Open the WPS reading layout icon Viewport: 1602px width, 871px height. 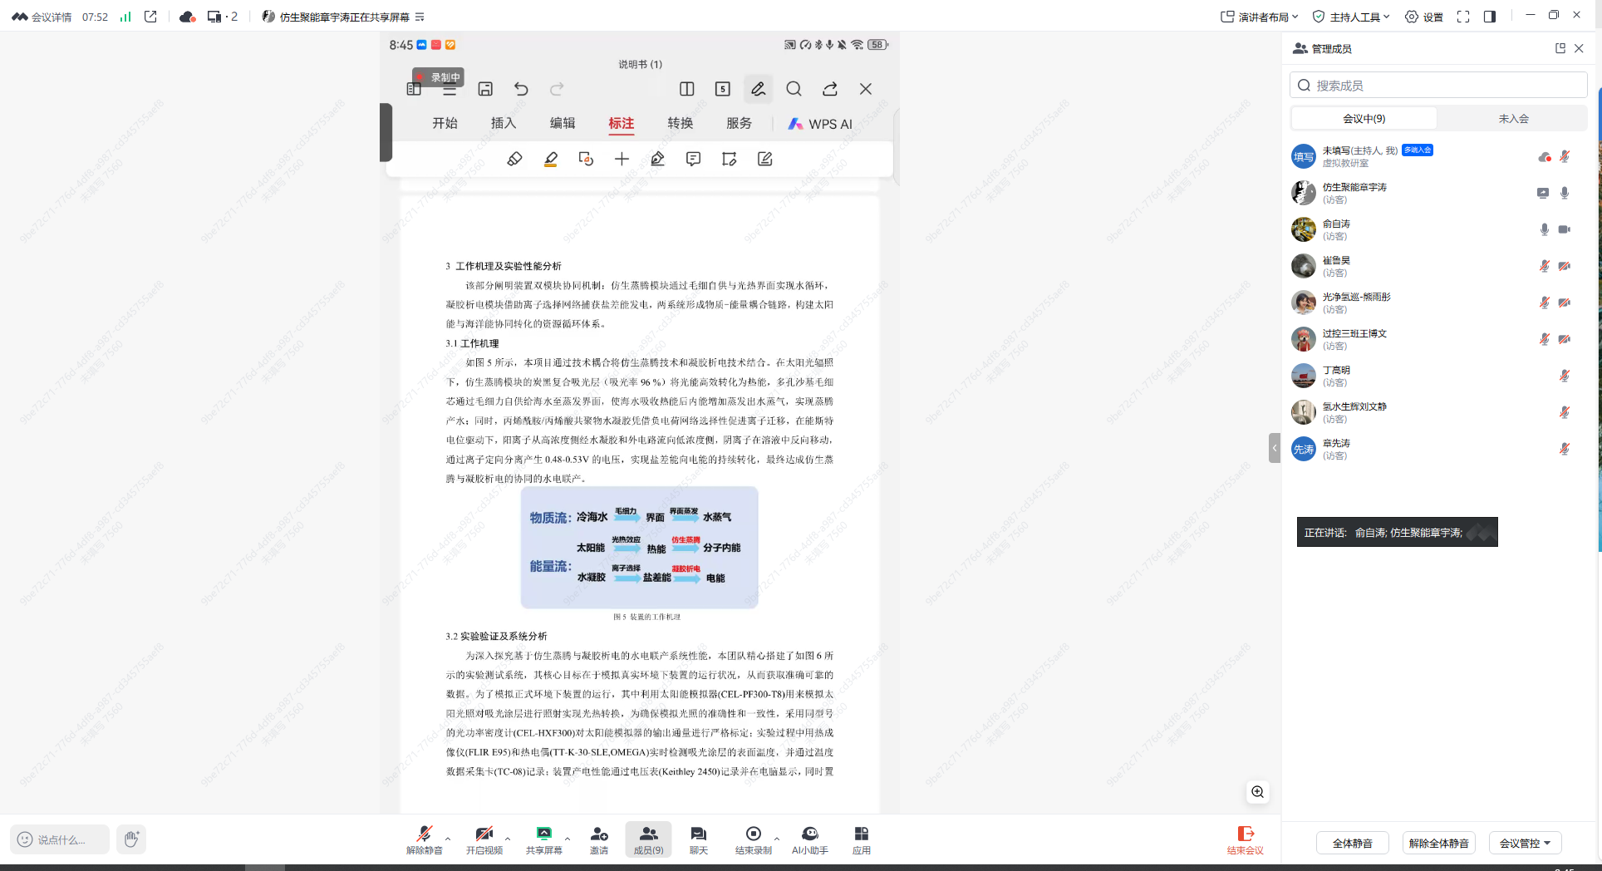coord(414,89)
